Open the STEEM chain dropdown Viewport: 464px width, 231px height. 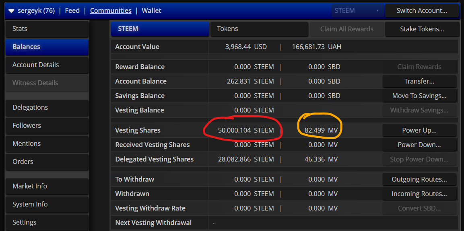tap(357, 10)
